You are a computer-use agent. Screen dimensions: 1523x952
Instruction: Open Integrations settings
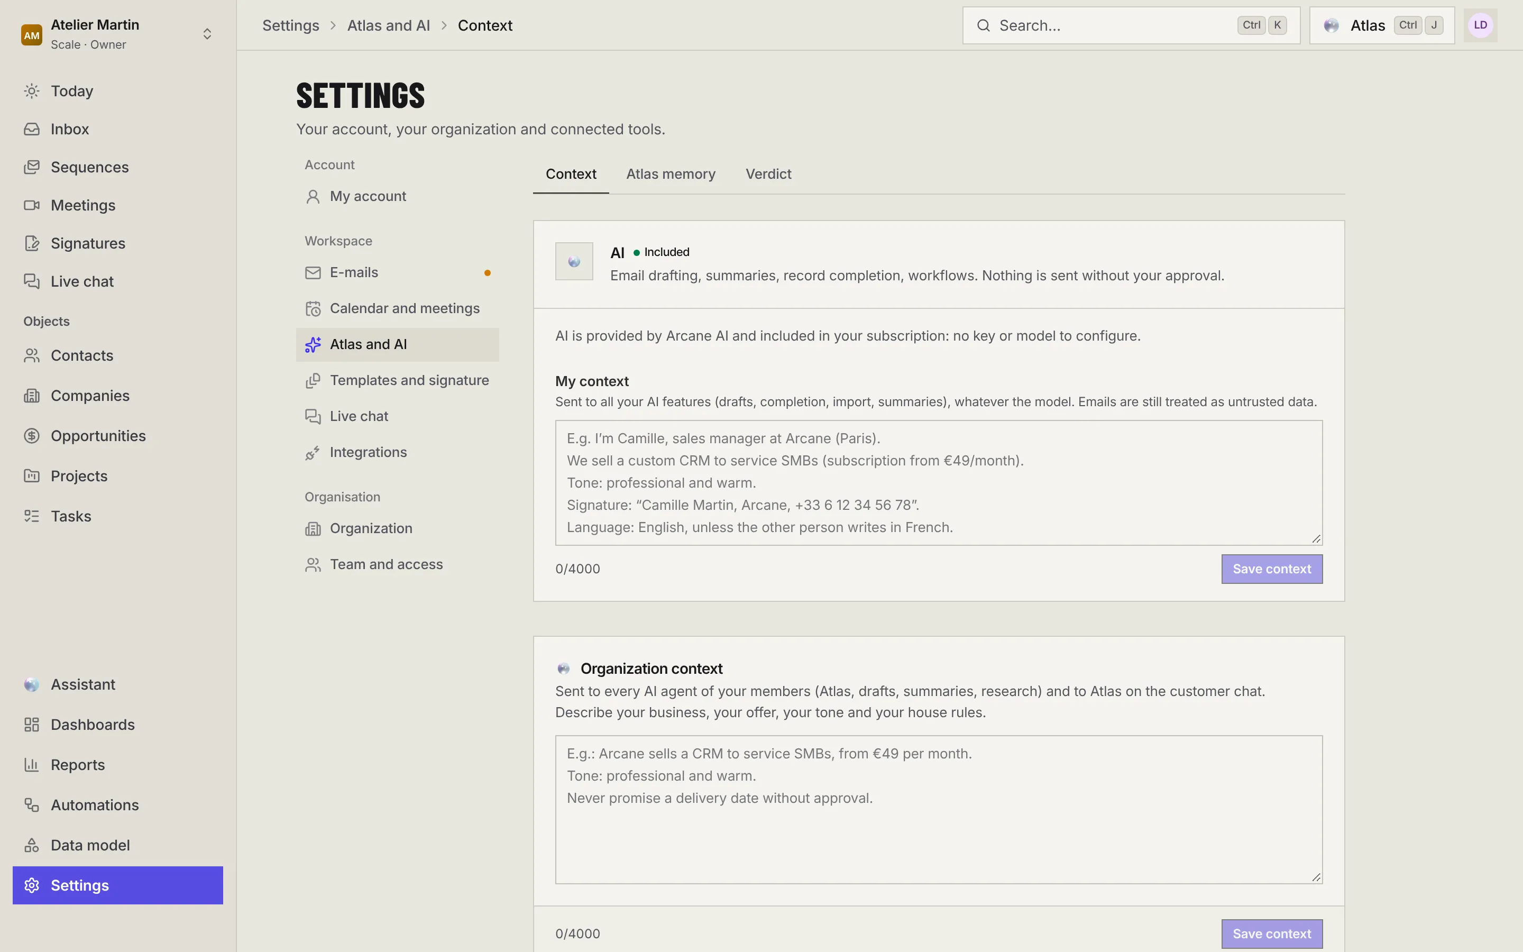[x=397, y=452]
